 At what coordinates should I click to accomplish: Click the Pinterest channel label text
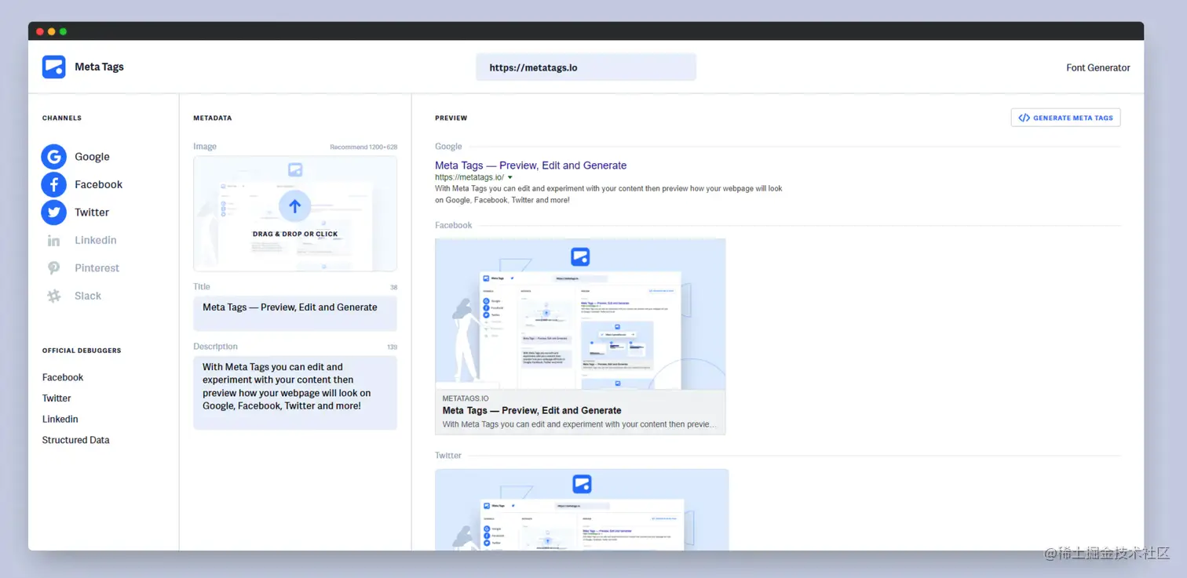tap(97, 268)
